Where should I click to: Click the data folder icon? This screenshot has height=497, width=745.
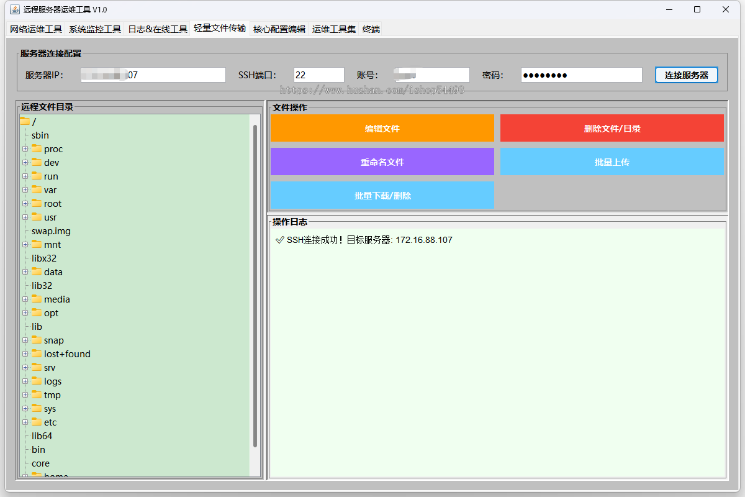tap(37, 271)
